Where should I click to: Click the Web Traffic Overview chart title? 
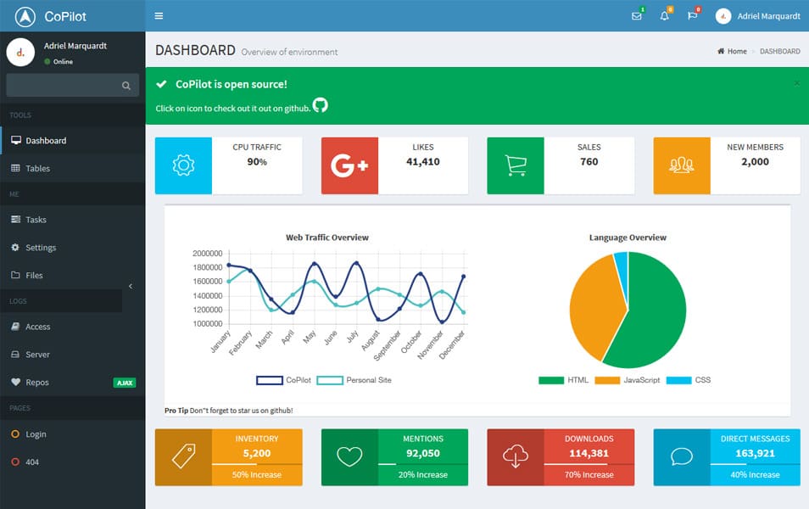pos(327,238)
